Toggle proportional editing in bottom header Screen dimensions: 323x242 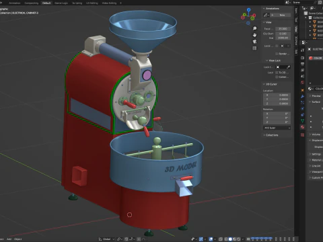(x=139, y=239)
